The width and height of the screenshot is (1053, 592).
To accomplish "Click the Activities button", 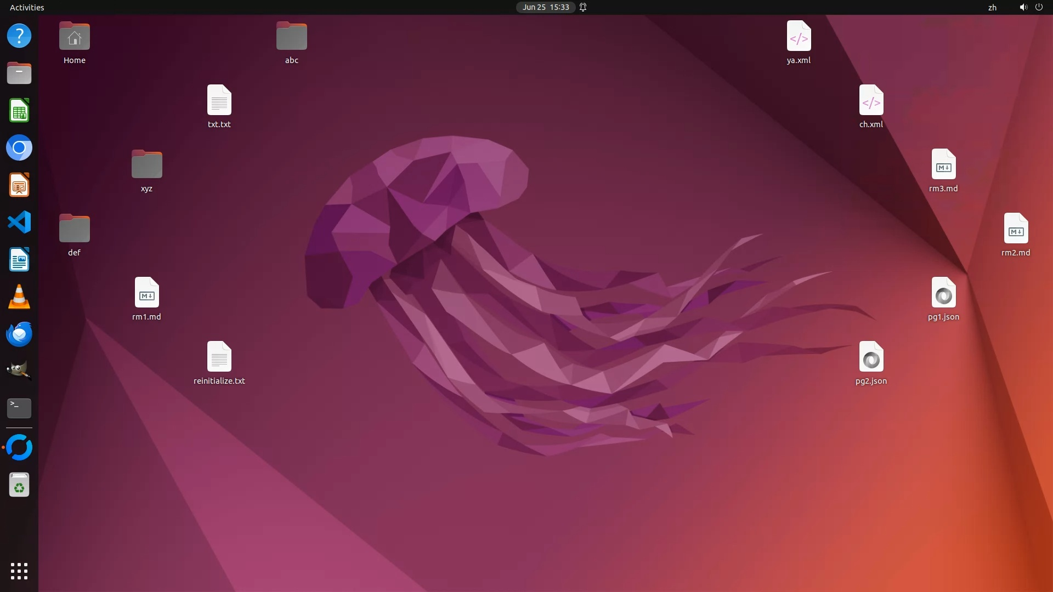I will pos(27,7).
